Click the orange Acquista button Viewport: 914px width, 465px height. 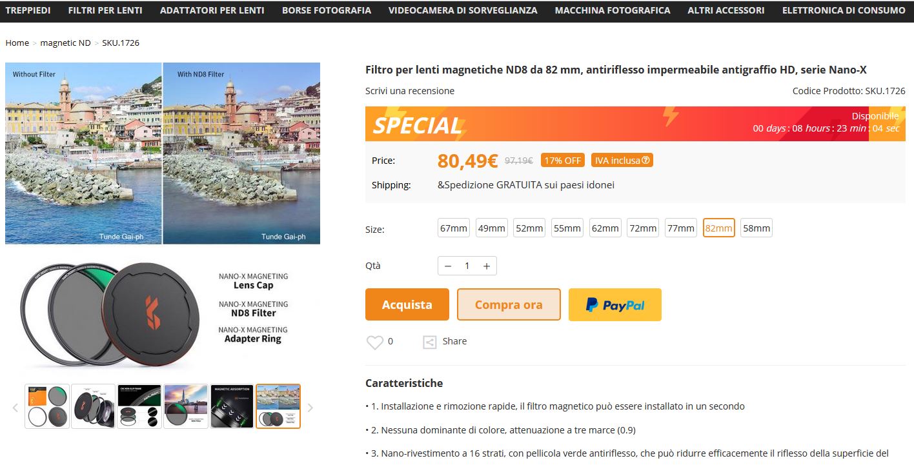coord(407,304)
